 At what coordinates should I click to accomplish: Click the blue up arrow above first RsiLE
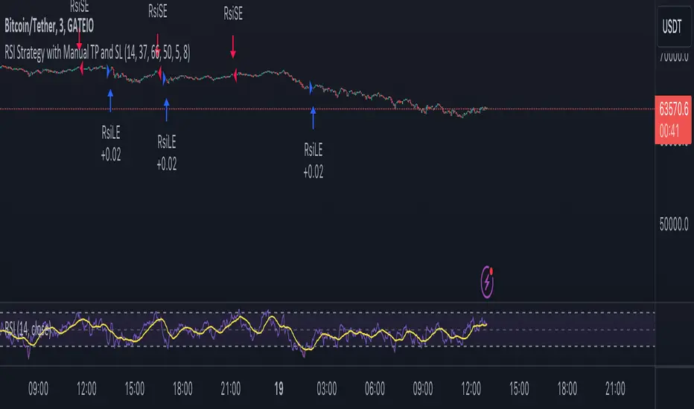[x=110, y=100]
